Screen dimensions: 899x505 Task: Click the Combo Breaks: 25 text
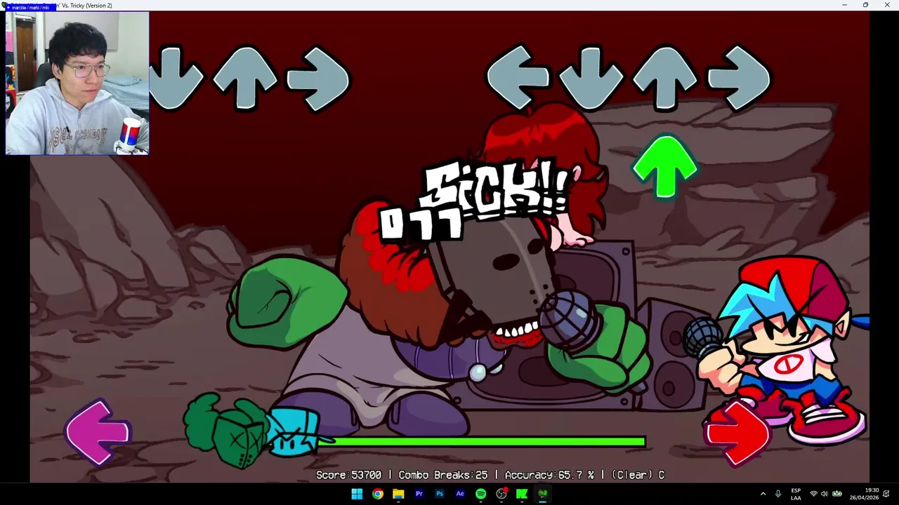click(442, 475)
